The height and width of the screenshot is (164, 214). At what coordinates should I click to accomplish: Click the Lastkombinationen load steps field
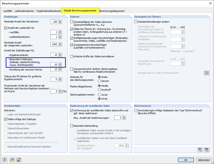pos(54,37)
